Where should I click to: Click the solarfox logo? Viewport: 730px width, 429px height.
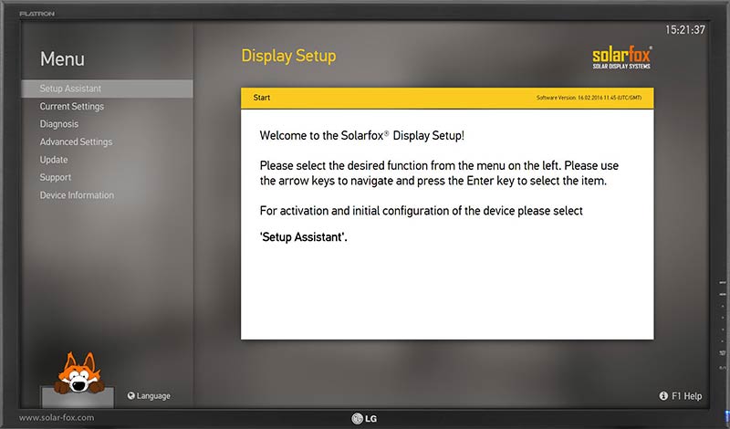point(622,58)
